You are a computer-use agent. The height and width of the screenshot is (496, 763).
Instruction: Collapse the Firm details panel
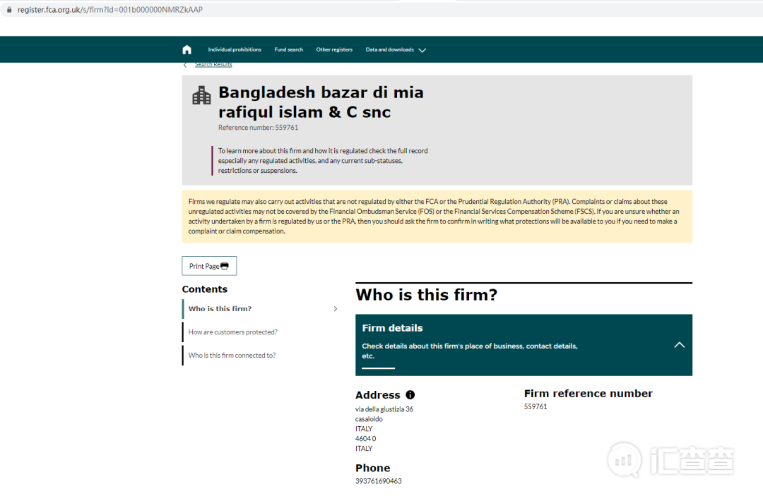680,345
